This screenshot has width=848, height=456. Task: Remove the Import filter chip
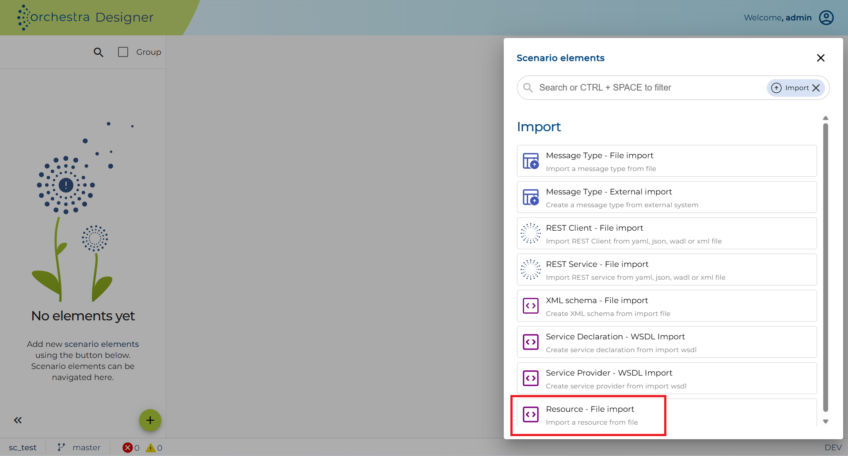pyautogui.click(x=816, y=88)
